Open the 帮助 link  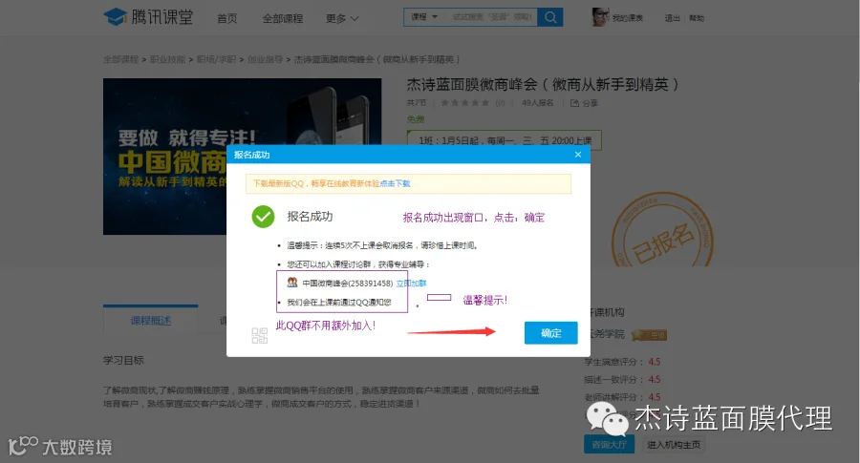click(x=697, y=18)
